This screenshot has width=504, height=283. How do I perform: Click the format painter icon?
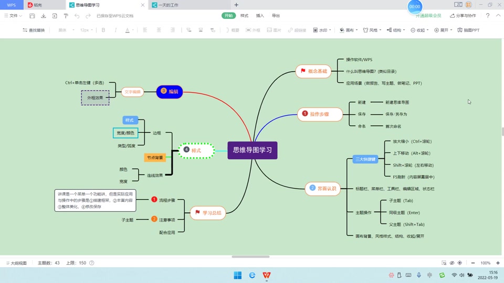66,16
